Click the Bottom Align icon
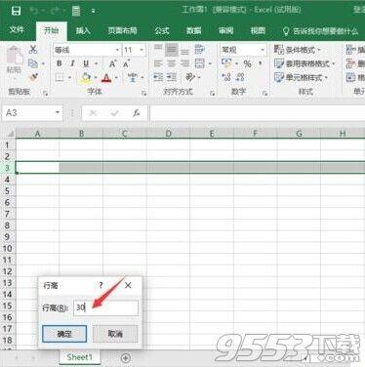 [x=185, y=51]
